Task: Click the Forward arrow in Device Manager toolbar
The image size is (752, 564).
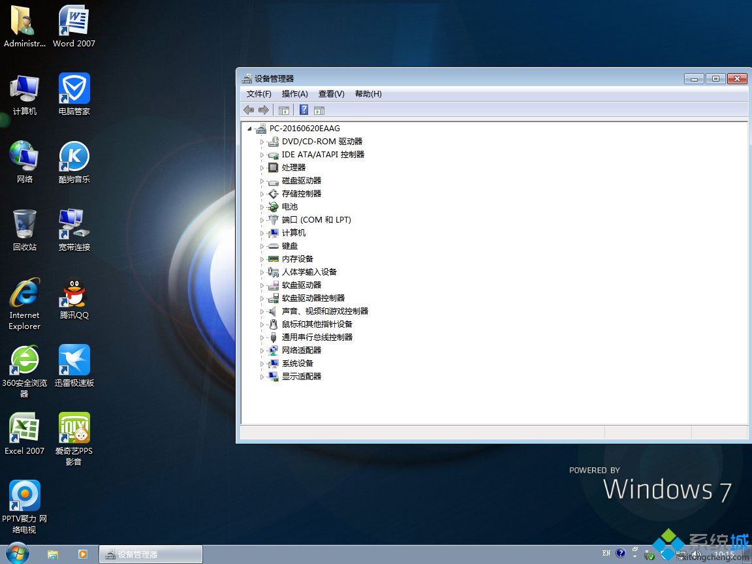Action: [263, 110]
